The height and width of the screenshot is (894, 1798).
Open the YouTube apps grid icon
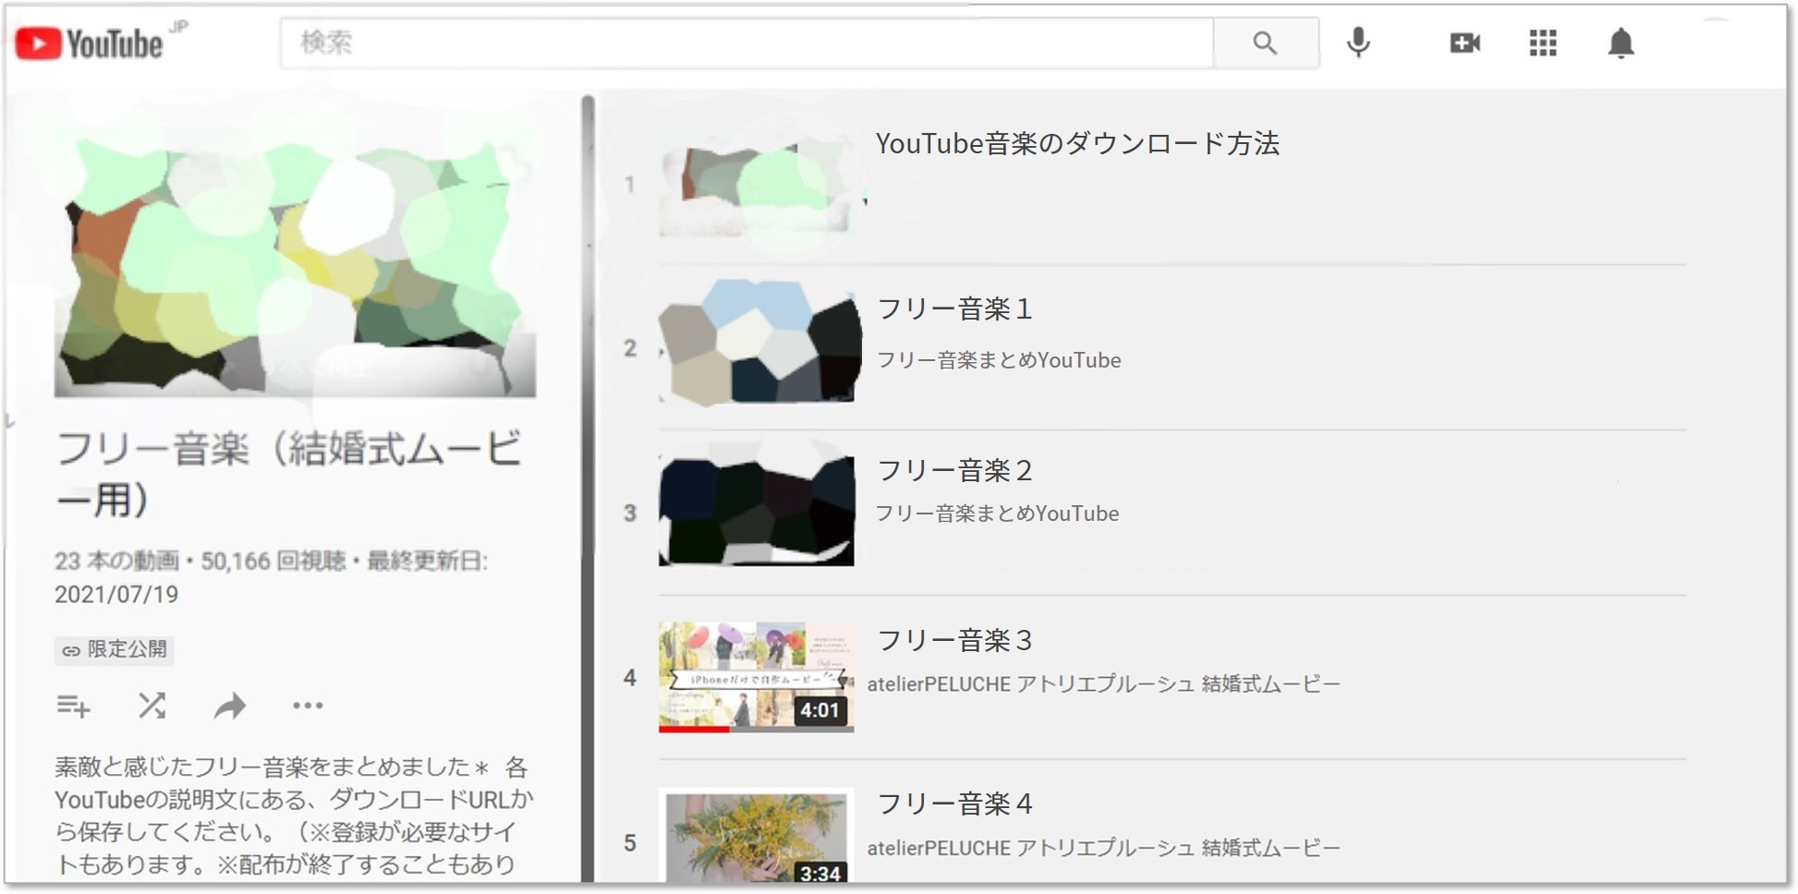tap(1542, 43)
